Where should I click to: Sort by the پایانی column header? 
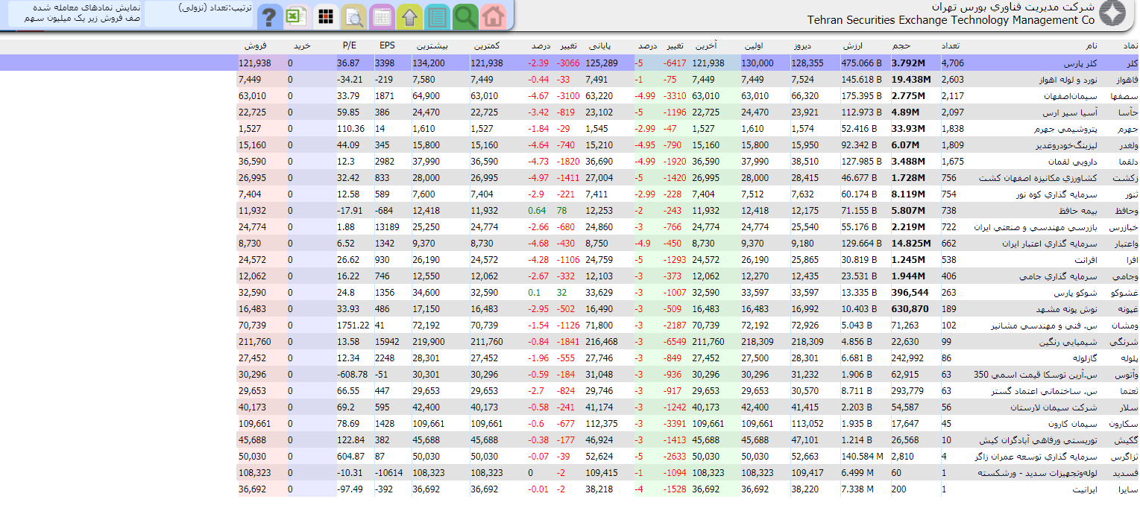(x=601, y=46)
